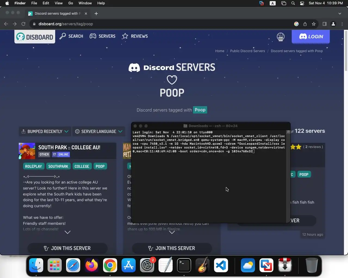Click the clock in menu bar
Viewport: 348px width, 278px height.
pos(326,3)
